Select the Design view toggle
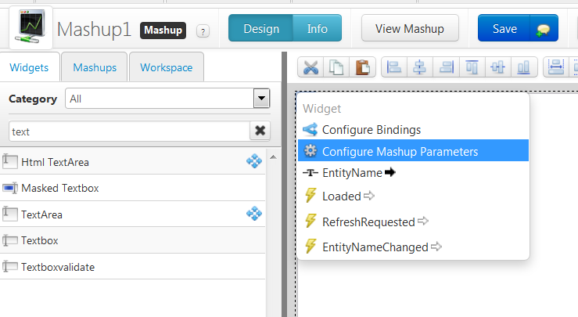The width and height of the screenshot is (578, 317). pyautogui.click(x=261, y=28)
